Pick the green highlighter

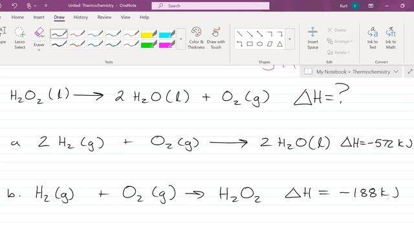(x=149, y=44)
